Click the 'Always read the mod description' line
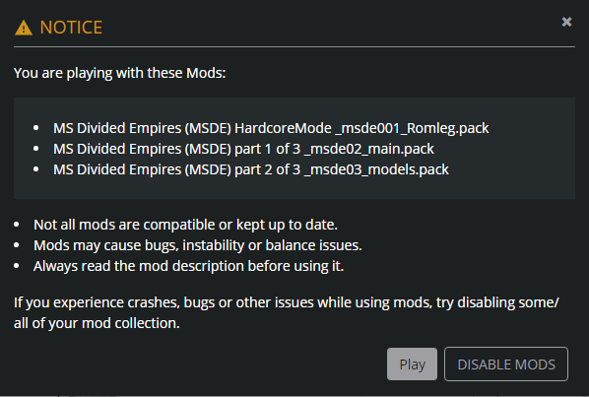This screenshot has height=397, width=589. [188, 266]
